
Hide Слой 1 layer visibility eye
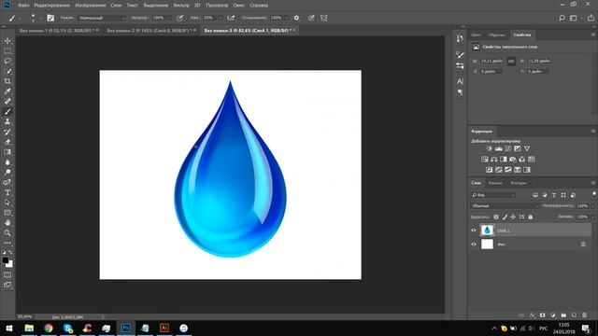(474, 231)
